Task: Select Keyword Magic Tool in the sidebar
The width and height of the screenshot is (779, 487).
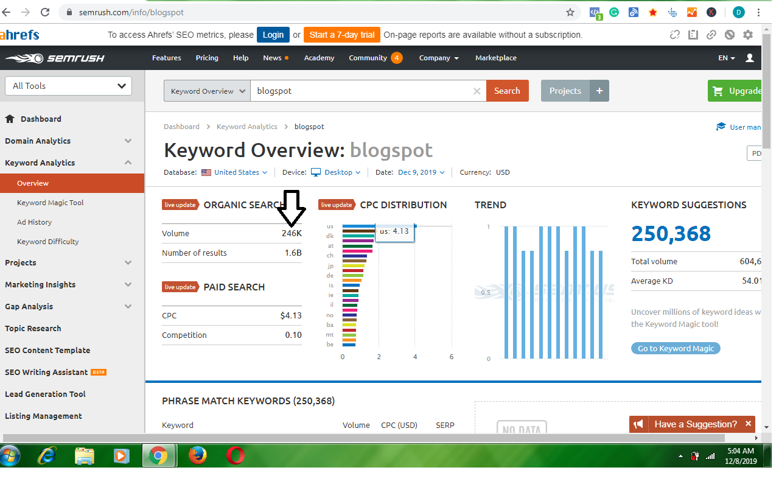Action: point(51,203)
